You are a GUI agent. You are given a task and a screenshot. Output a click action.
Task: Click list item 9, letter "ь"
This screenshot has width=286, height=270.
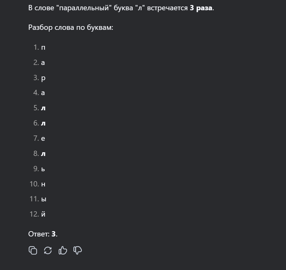pos(43,169)
